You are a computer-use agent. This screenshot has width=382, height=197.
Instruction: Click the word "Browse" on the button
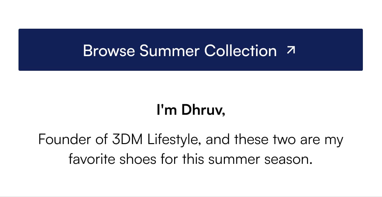(109, 51)
